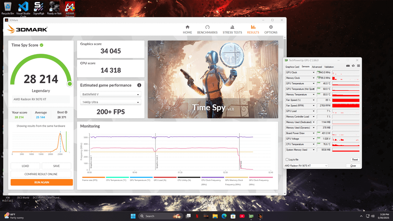Click the Close button in GPU-Z

[353, 166]
